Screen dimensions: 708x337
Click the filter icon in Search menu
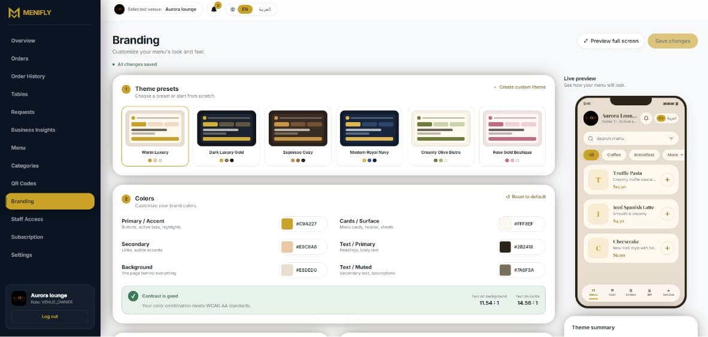click(x=671, y=138)
